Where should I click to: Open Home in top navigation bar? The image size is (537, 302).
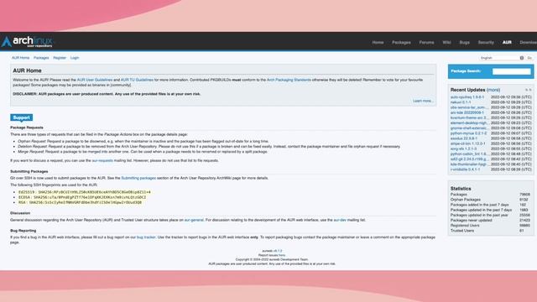tap(378, 43)
